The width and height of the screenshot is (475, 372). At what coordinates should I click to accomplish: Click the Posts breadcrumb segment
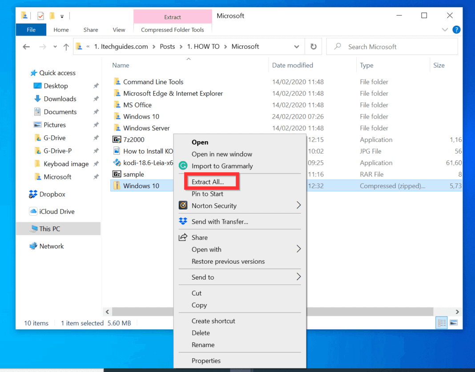pyautogui.click(x=167, y=47)
